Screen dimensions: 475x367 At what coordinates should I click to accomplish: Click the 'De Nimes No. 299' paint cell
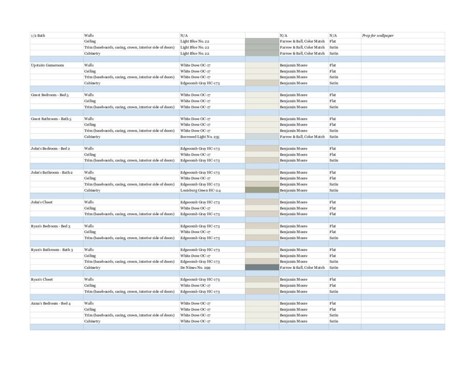tap(212, 267)
